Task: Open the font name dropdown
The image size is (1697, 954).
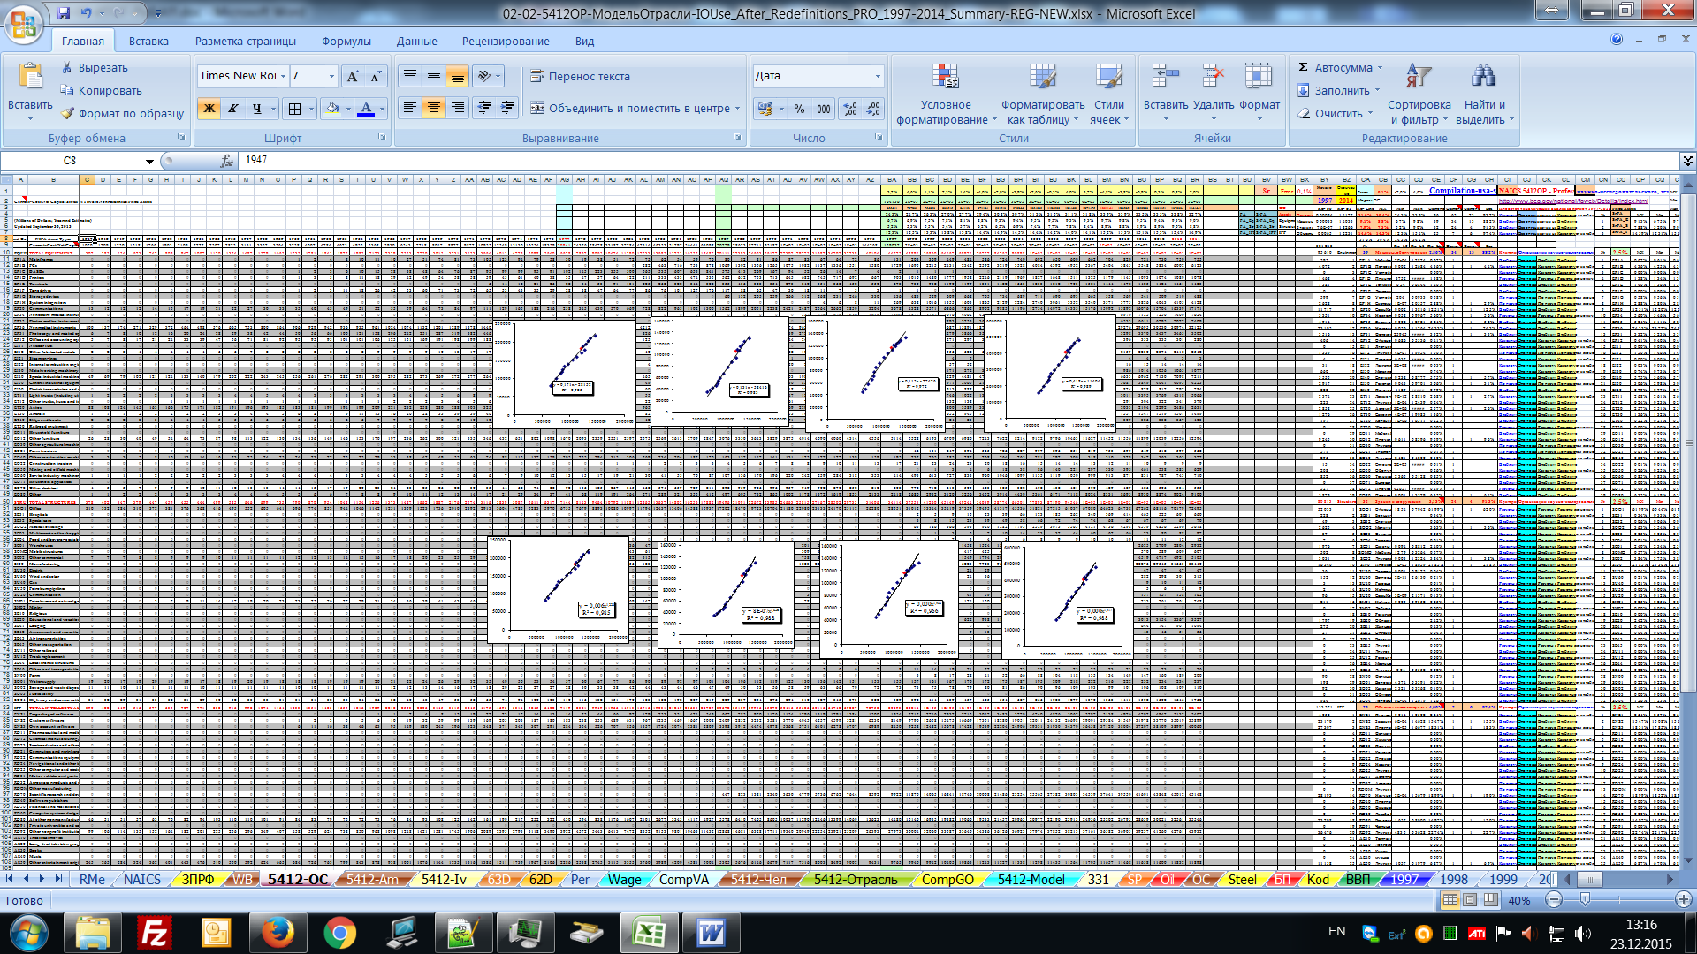Action: [283, 77]
